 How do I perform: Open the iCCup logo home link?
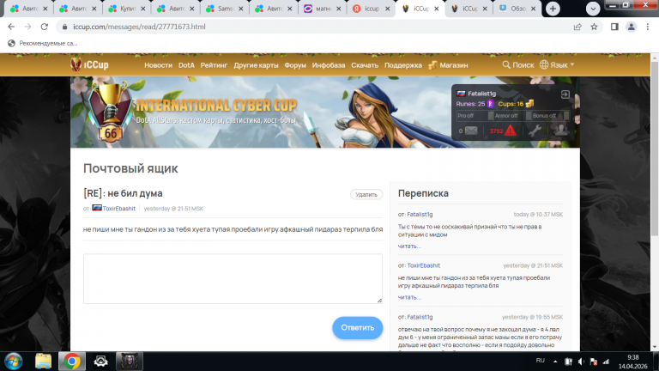point(89,64)
